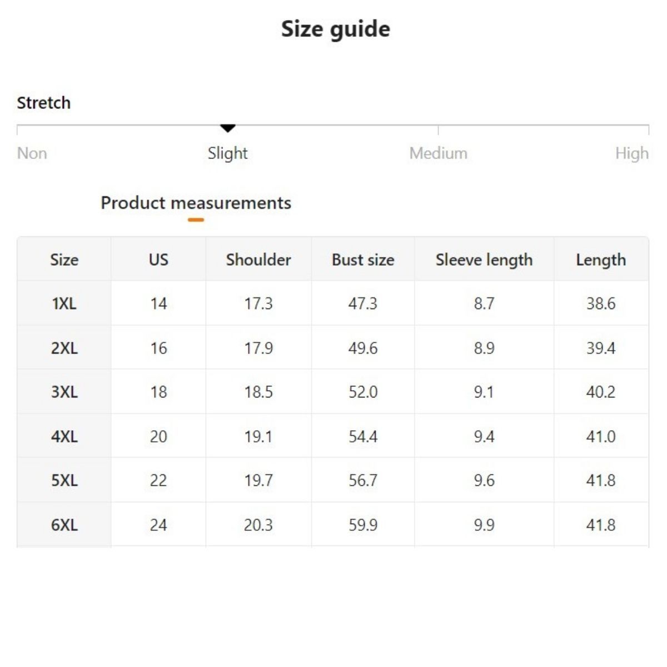This screenshot has height=667, width=667.
Task: Select the Slight stretch label
Action: click(x=228, y=153)
